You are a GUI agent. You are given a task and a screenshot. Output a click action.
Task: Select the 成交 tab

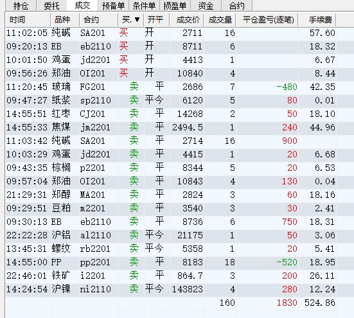pyautogui.click(x=82, y=5)
